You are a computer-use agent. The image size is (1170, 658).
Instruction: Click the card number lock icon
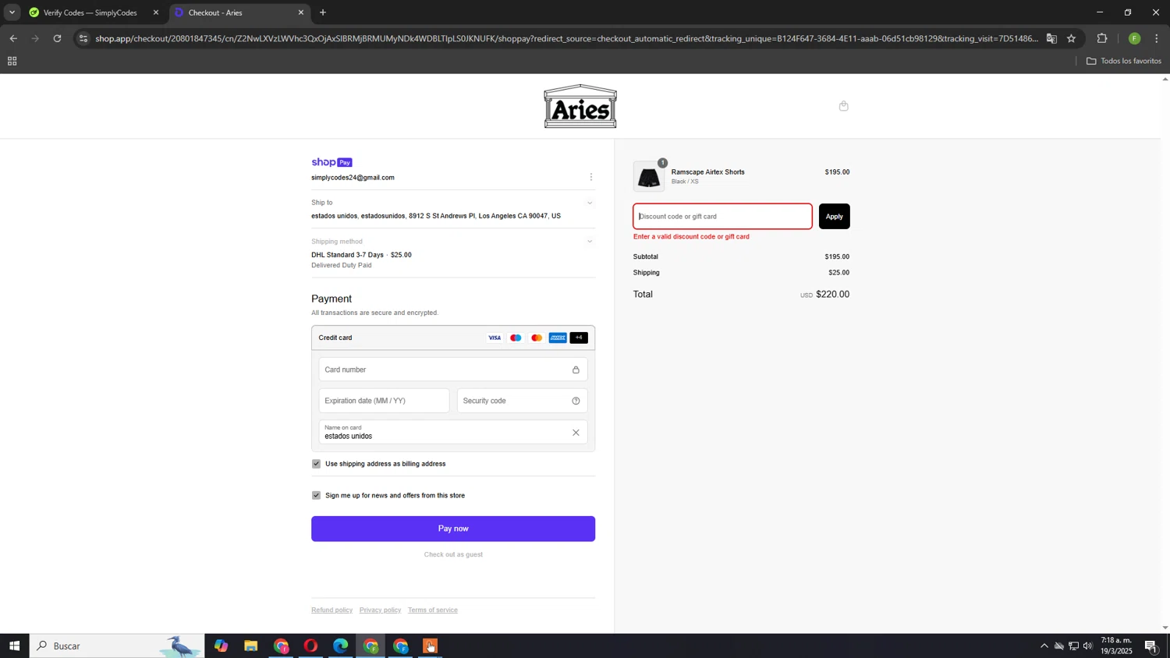click(576, 370)
